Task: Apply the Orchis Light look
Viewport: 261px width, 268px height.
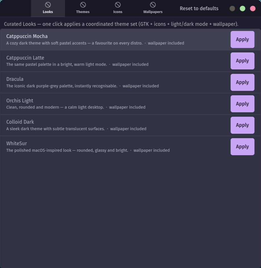Action: (x=242, y=104)
